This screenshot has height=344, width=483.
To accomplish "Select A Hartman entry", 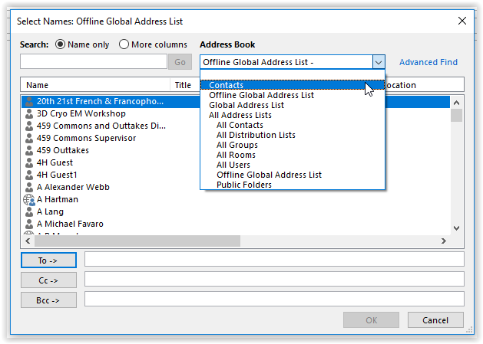I will [x=58, y=199].
